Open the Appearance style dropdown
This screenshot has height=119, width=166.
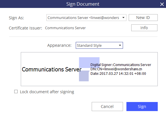pos(99,45)
